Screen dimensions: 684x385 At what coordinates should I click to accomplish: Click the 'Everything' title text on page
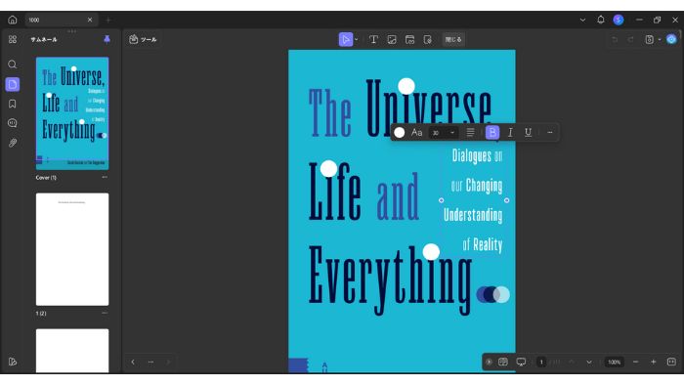pos(390,279)
